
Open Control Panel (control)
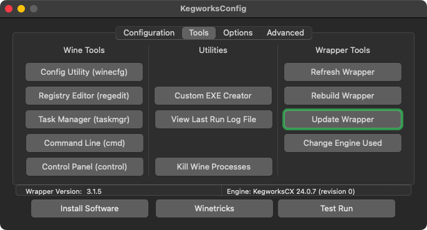tap(84, 166)
